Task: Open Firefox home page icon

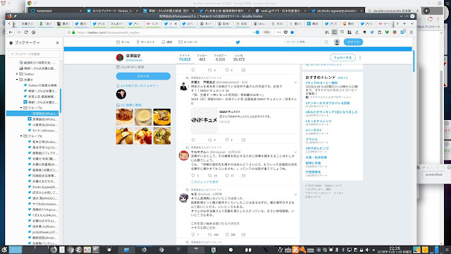Action: [x=33, y=32]
